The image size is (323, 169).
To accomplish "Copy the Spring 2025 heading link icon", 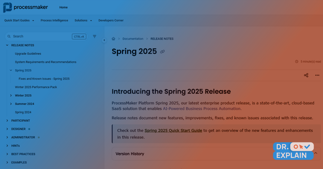I will [162, 51].
